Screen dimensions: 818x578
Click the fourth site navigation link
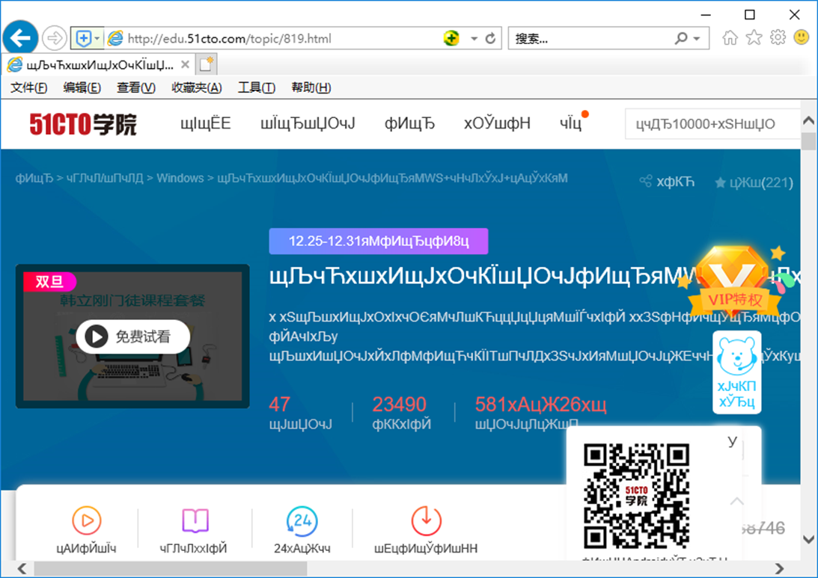(497, 123)
